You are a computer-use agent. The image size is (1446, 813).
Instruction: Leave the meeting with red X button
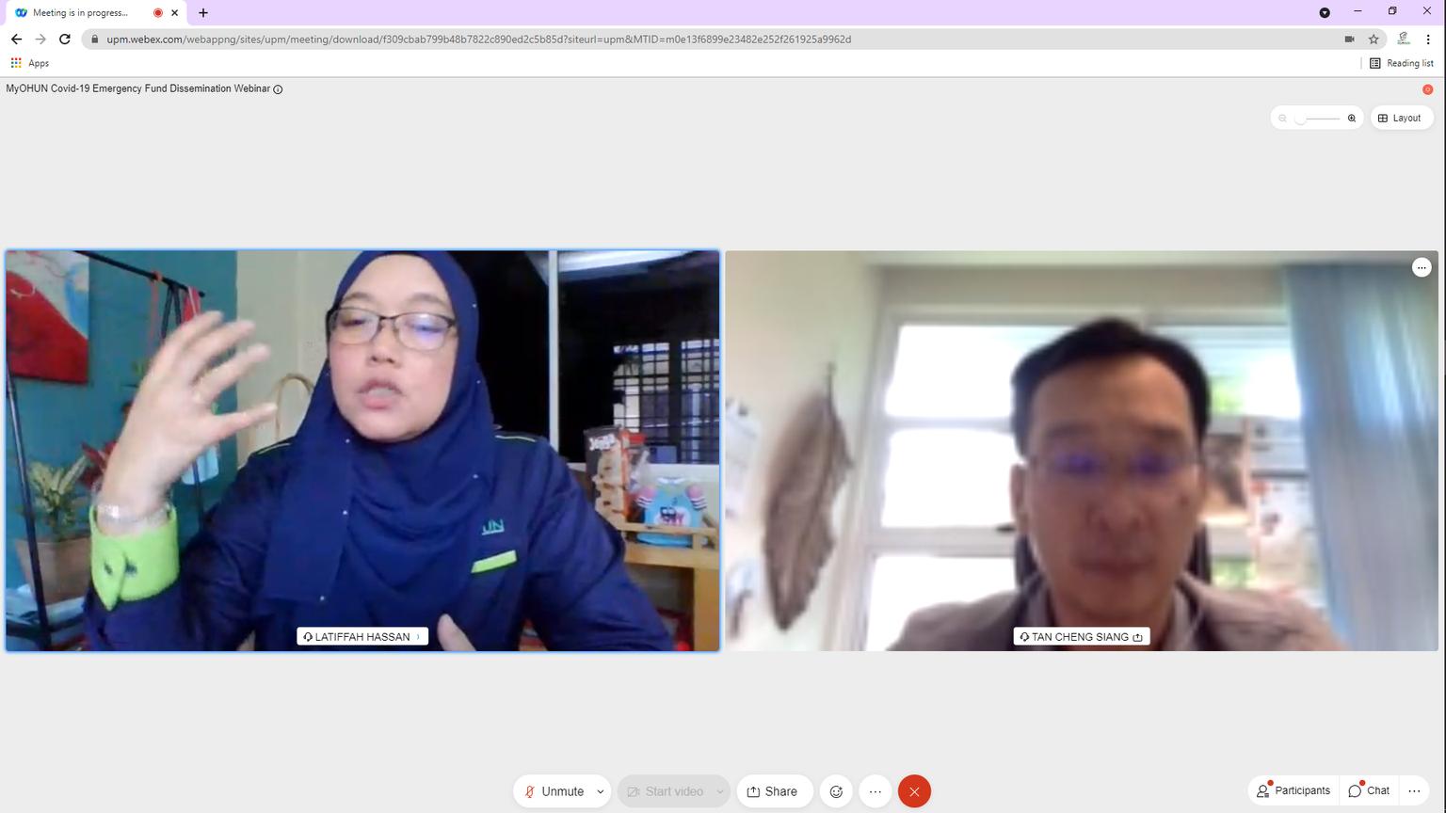(914, 791)
